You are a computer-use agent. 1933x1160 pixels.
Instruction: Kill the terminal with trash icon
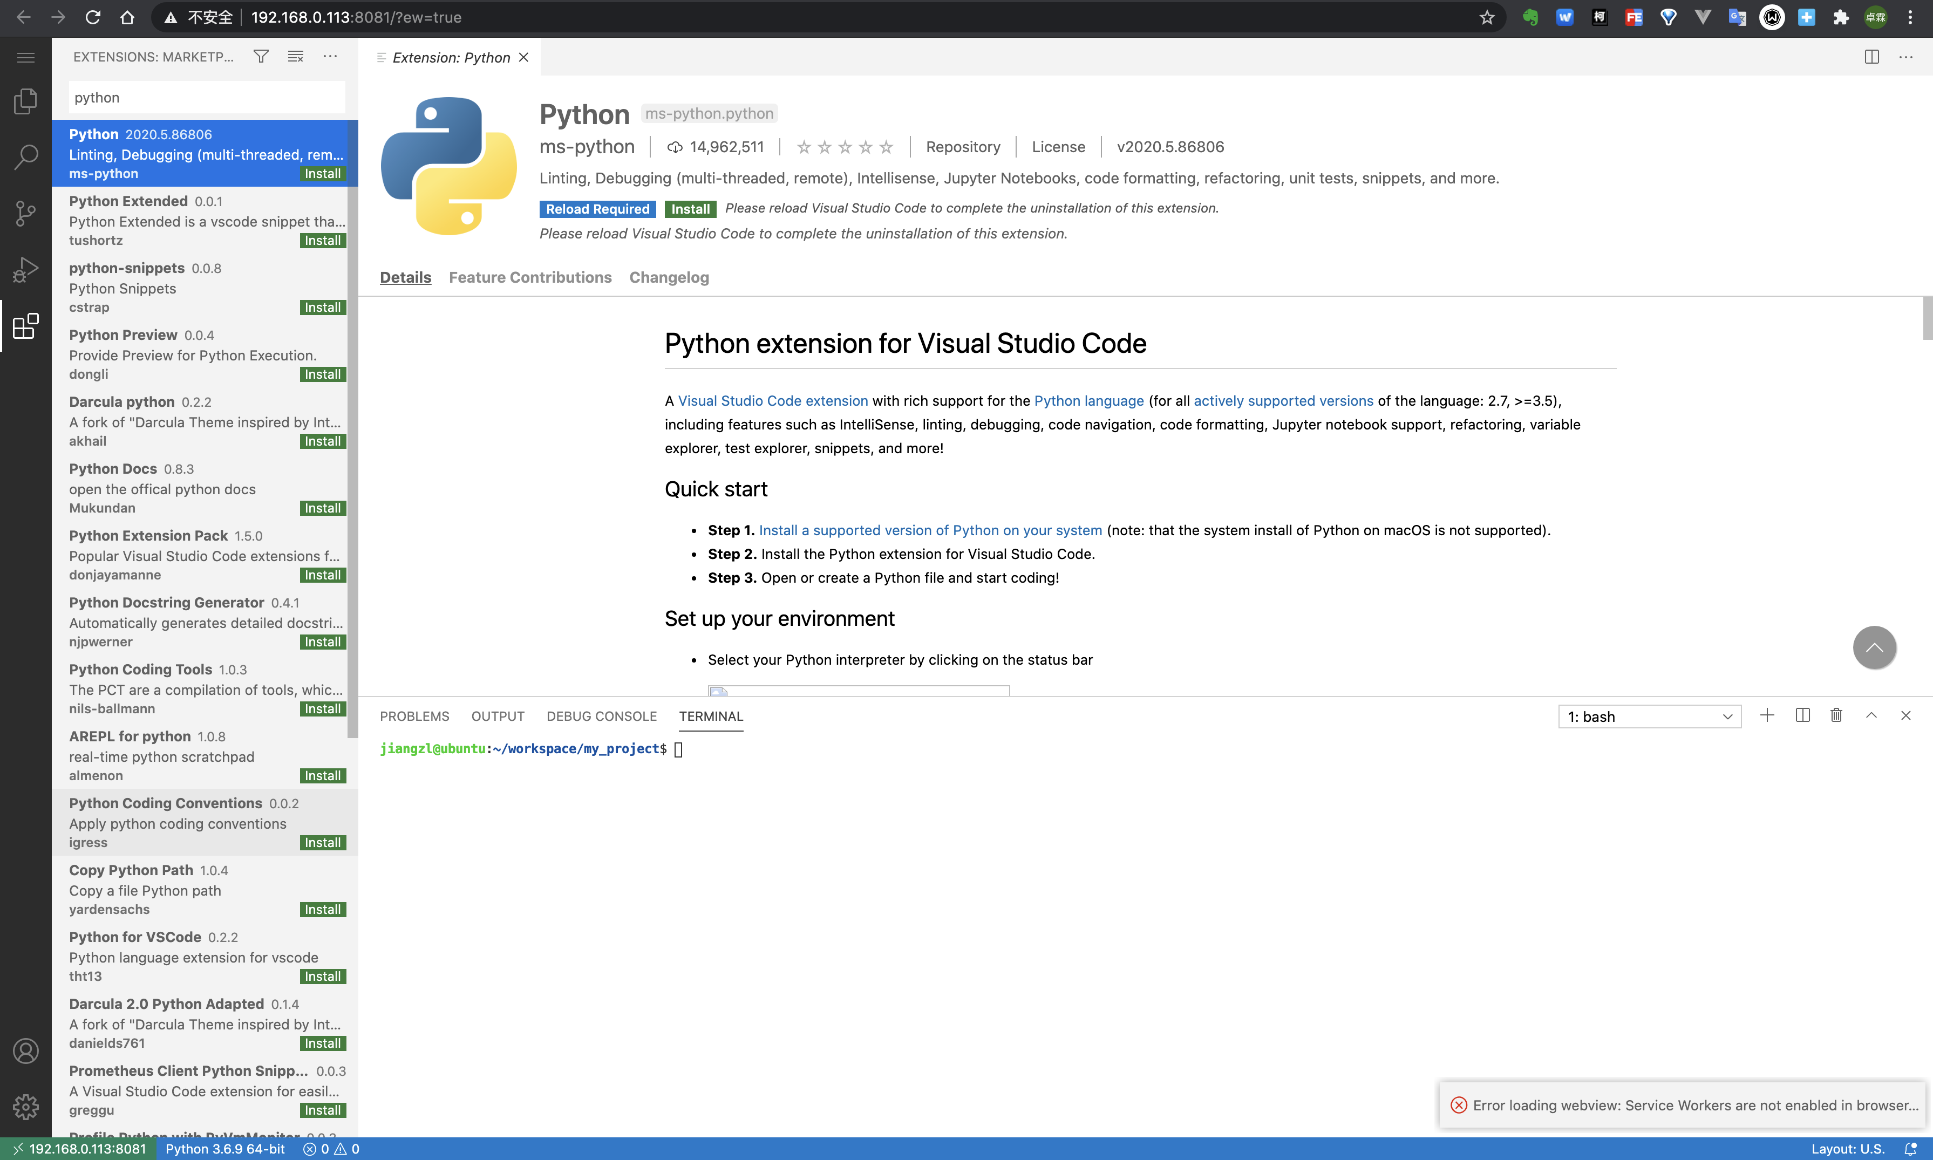(x=1837, y=715)
